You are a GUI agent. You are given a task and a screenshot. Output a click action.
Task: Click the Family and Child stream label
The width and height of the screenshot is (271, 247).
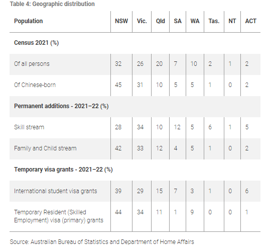click(x=45, y=148)
